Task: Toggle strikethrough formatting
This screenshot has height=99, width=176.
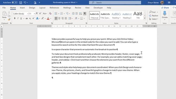Action: click(x=27, y=18)
